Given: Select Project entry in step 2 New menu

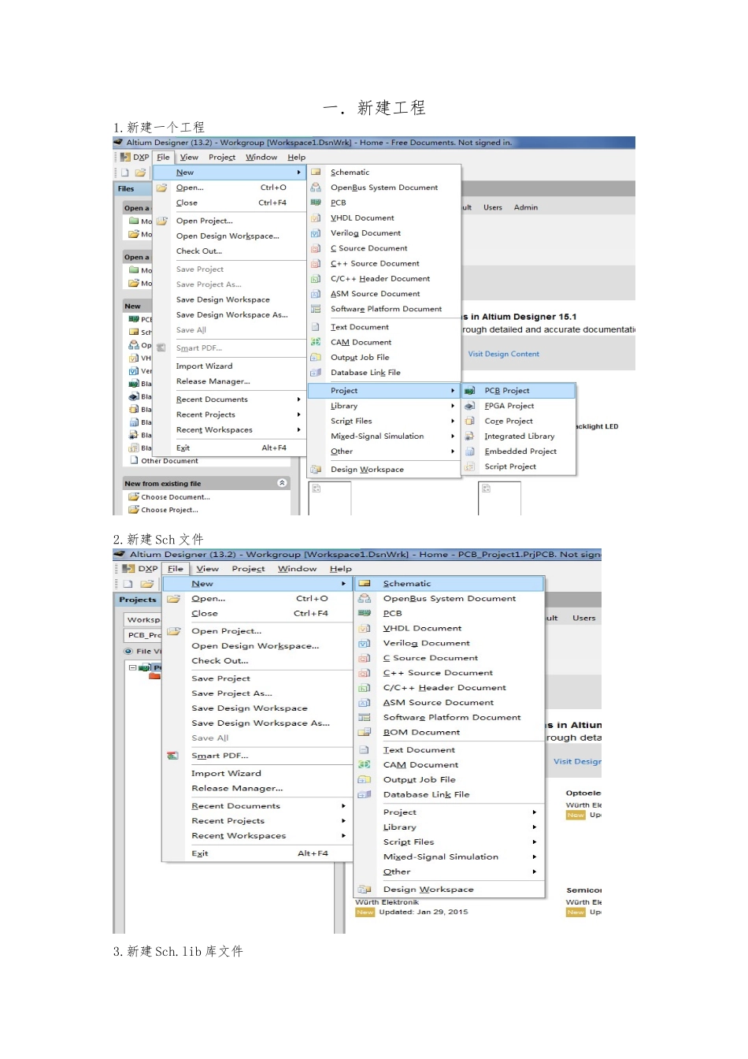Looking at the screenshot, I should point(450,812).
